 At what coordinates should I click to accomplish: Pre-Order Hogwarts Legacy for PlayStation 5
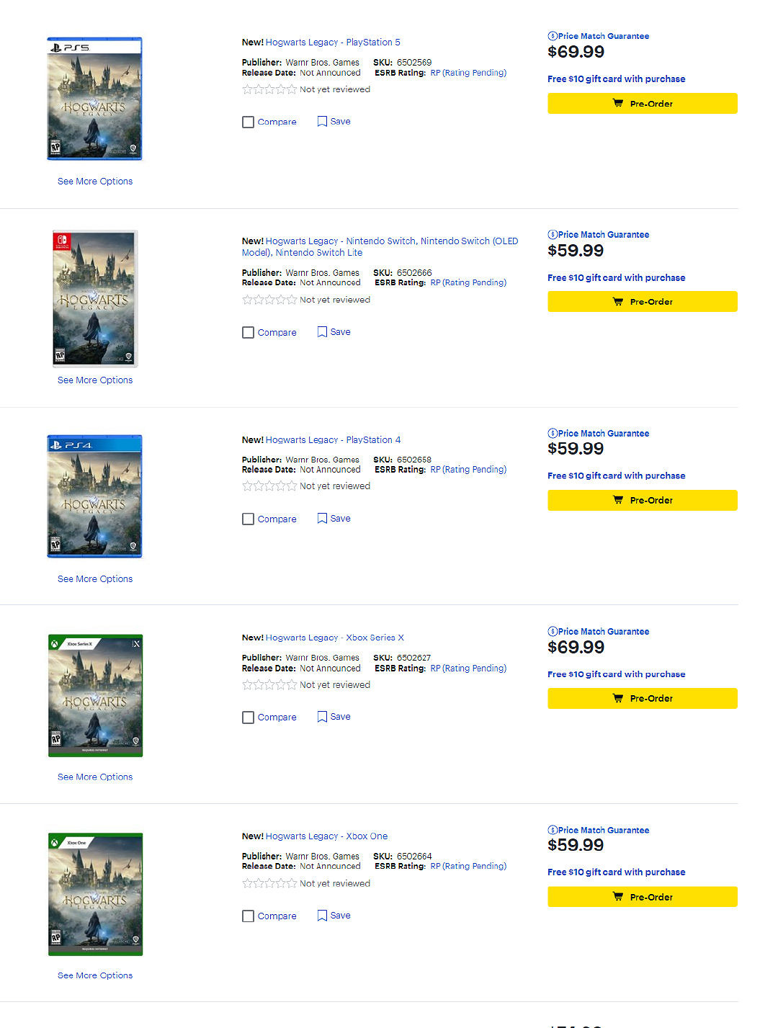642,104
